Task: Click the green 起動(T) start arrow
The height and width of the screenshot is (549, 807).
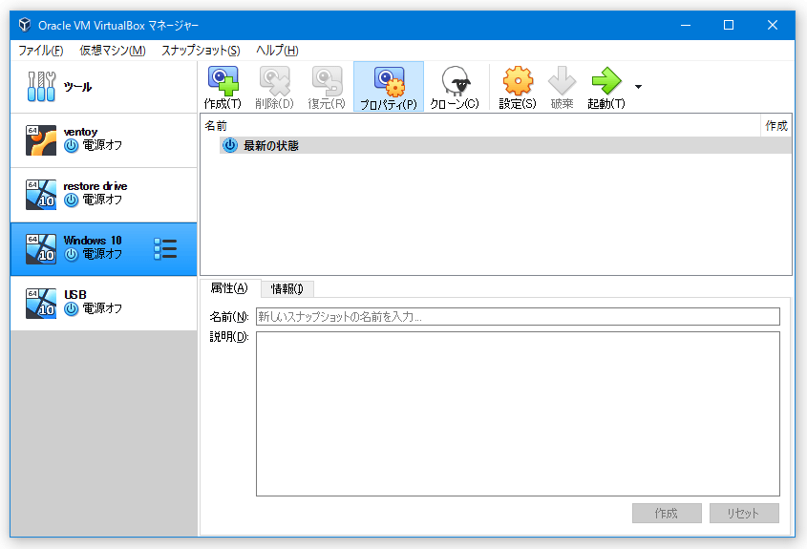Action: tap(606, 81)
